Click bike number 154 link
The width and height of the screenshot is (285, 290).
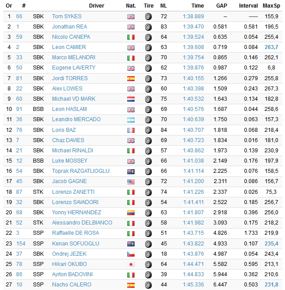pos(20,244)
